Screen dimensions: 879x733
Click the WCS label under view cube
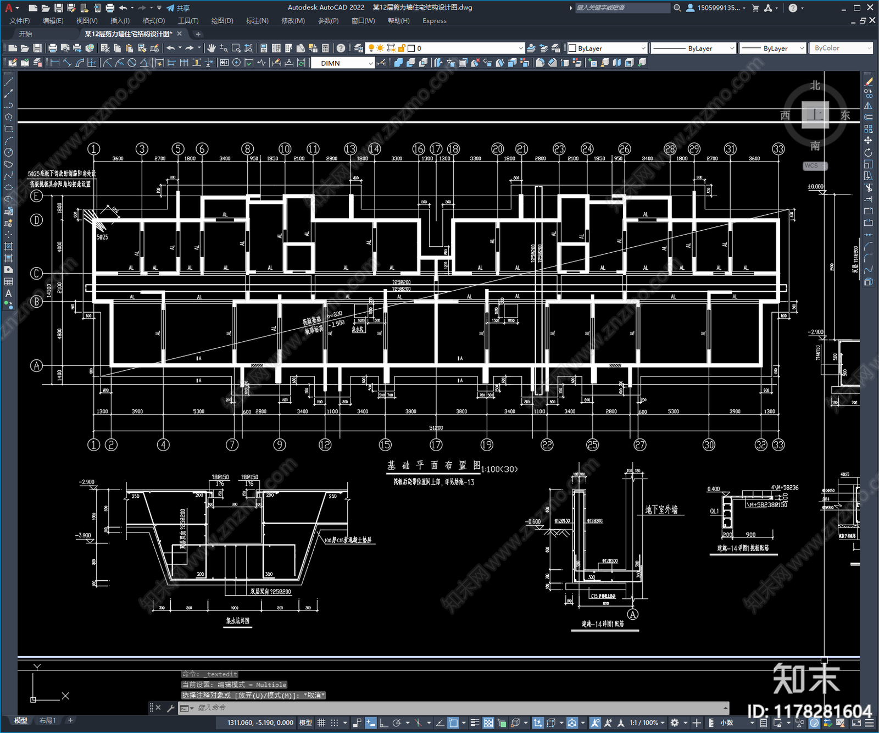814,166
